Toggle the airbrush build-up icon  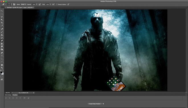pos(53,5)
